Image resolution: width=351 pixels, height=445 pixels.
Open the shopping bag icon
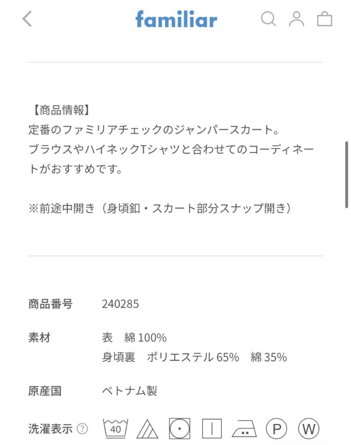(324, 19)
